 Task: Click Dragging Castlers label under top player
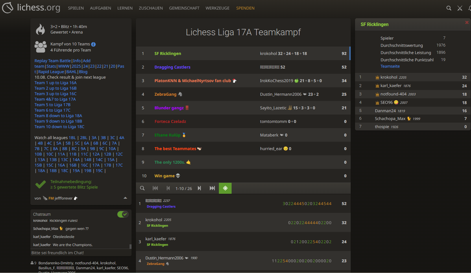coord(161,206)
